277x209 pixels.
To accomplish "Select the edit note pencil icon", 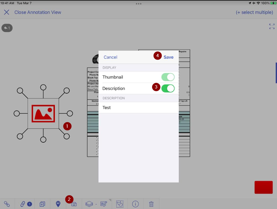I will pyautogui.click(x=104, y=204).
